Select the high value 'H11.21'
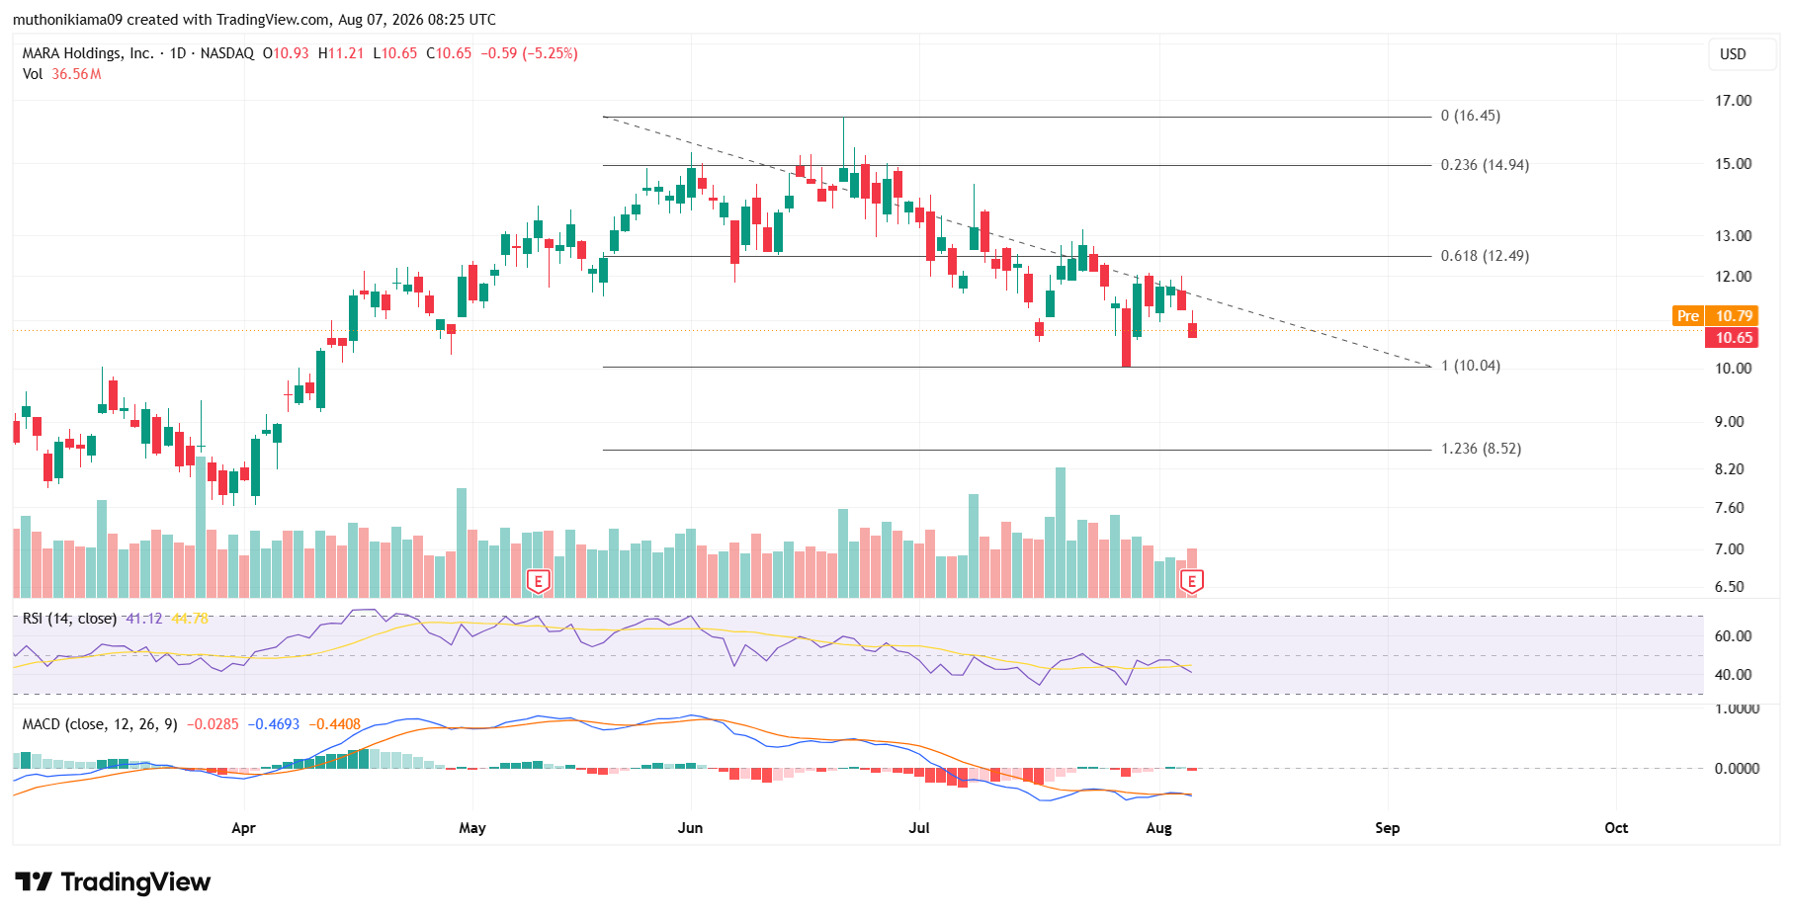The height and width of the screenshot is (919, 1793). (x=341, y=53)
